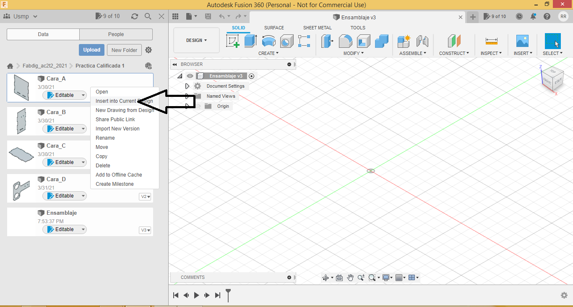Image resolution: width=573 pixels, height=307 pixels.
Task: Click the ViewCube orientation cube
Action: tap(552, 78)
